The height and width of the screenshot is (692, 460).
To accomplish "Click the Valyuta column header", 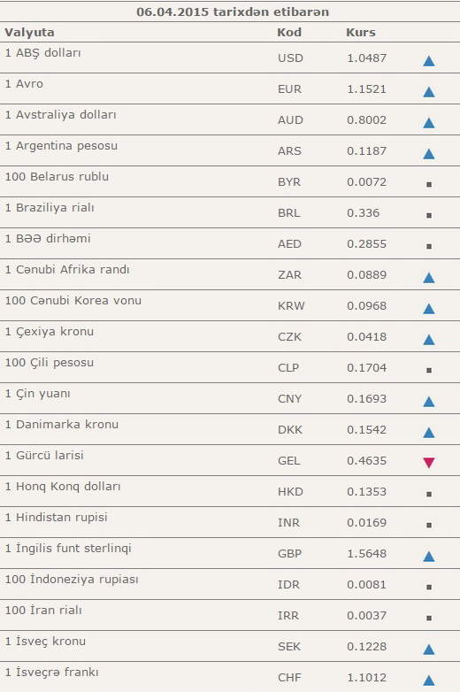I will (29, 32).
